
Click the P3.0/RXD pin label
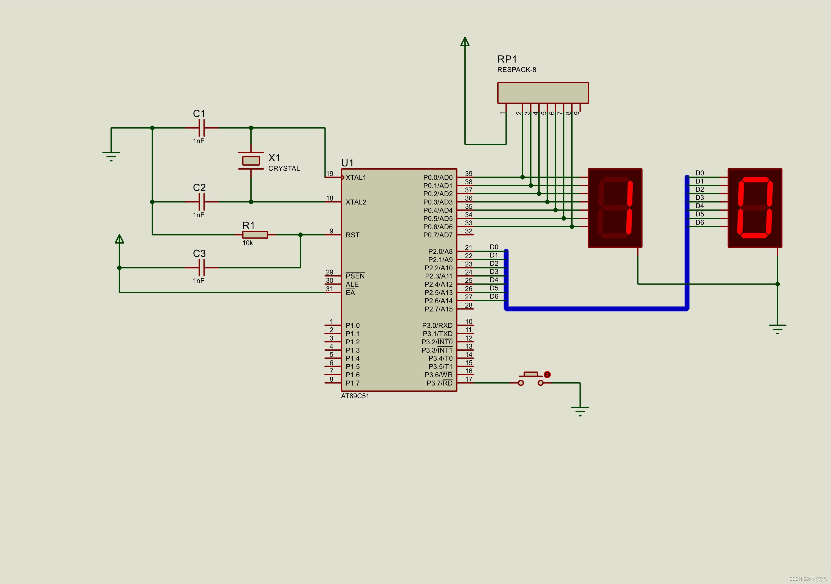pos(437,325)
